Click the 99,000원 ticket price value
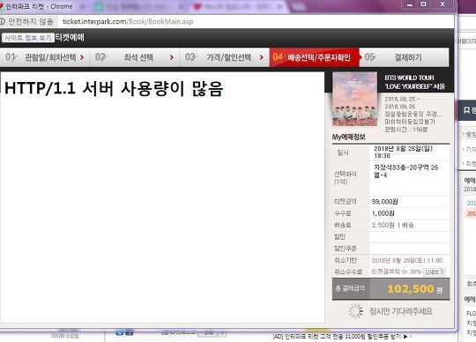This screenshot has width=476, height=342. (384, 202)
